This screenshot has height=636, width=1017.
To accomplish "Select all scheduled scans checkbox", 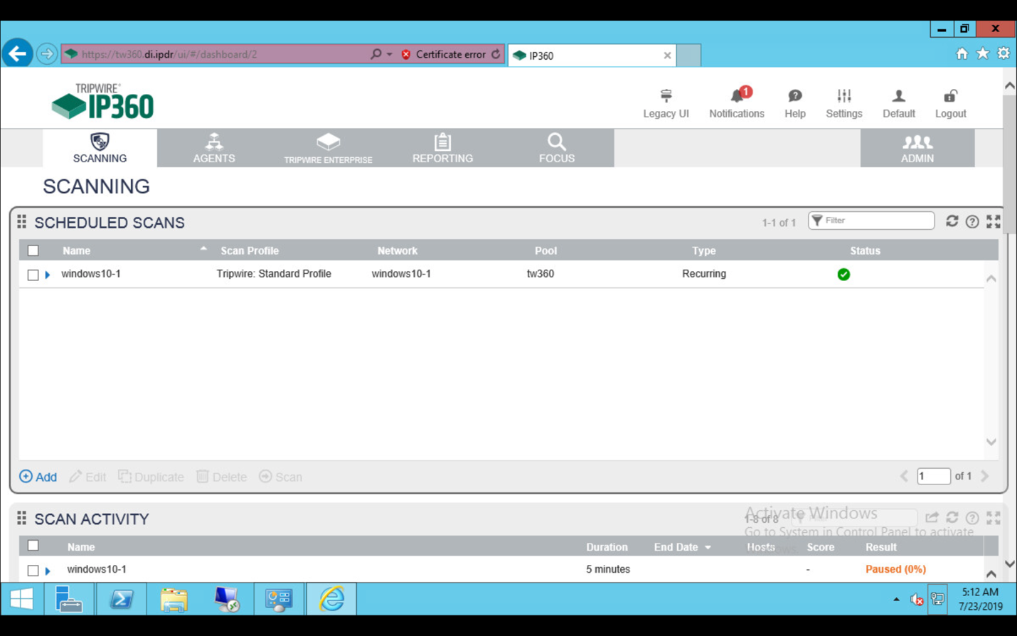I will tap(33, 250).
